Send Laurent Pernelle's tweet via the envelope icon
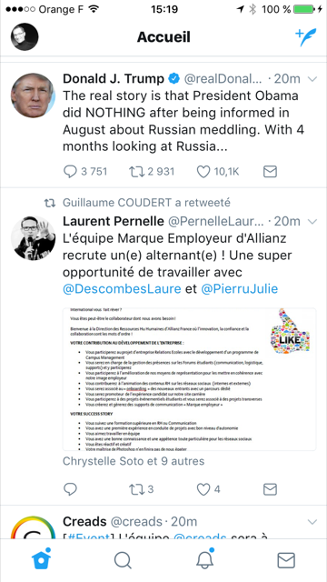Viewport: 327px width, 582px height. (270, 489)
